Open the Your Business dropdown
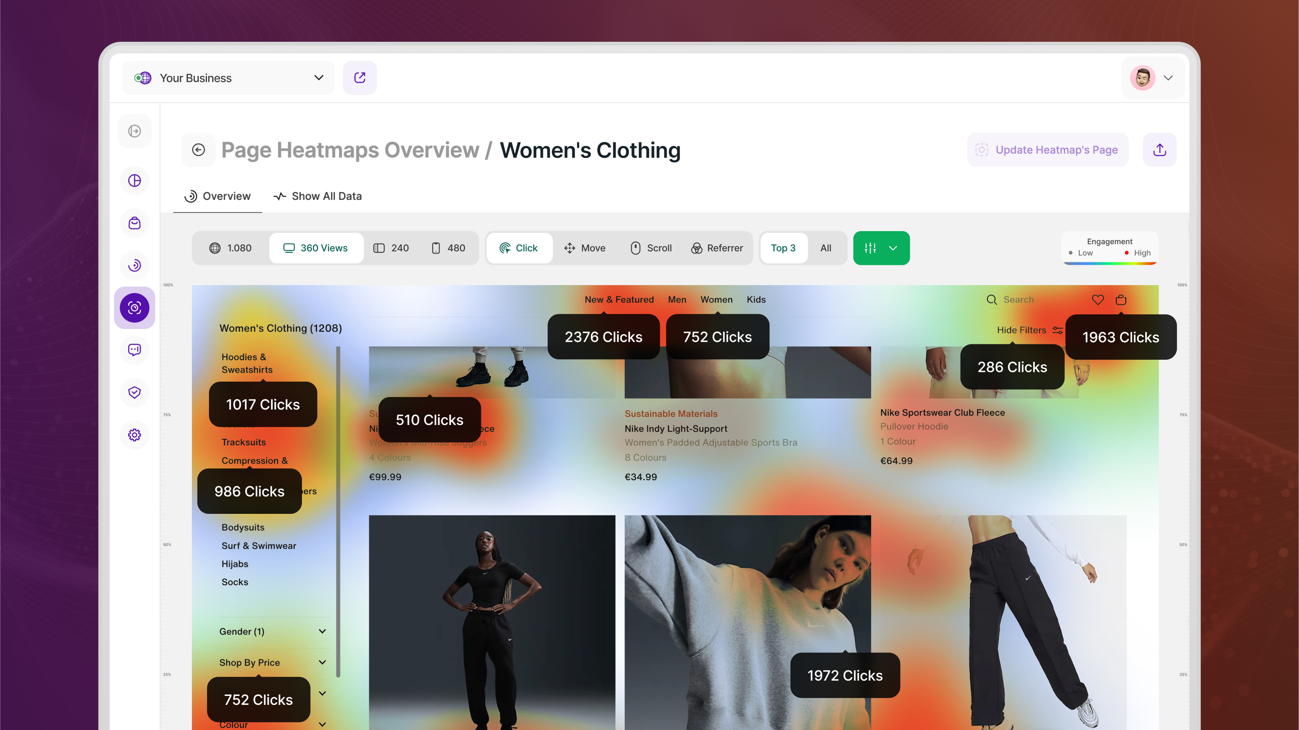The image size is (1299, 730). click(228, 77)
